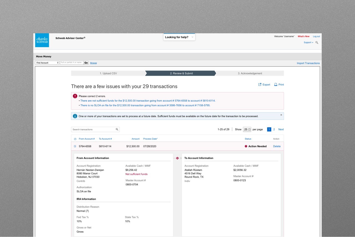Expand the Looking for help dropdown
Screen dimensions: 355x237
click(179, 37)
